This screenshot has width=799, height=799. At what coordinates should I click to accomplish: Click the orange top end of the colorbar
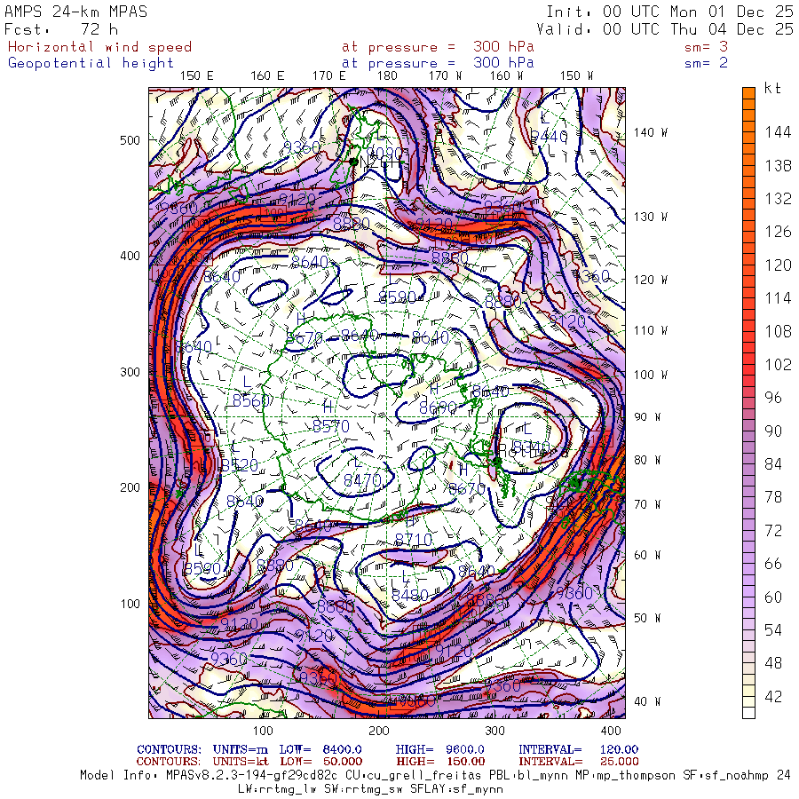[748, 93]
